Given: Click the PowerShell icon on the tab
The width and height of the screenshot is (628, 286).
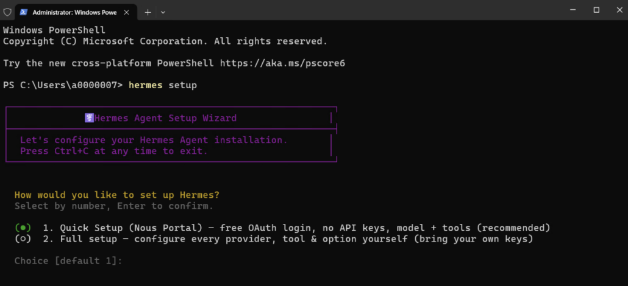Looking at the screenshot, I should point(24,12).
